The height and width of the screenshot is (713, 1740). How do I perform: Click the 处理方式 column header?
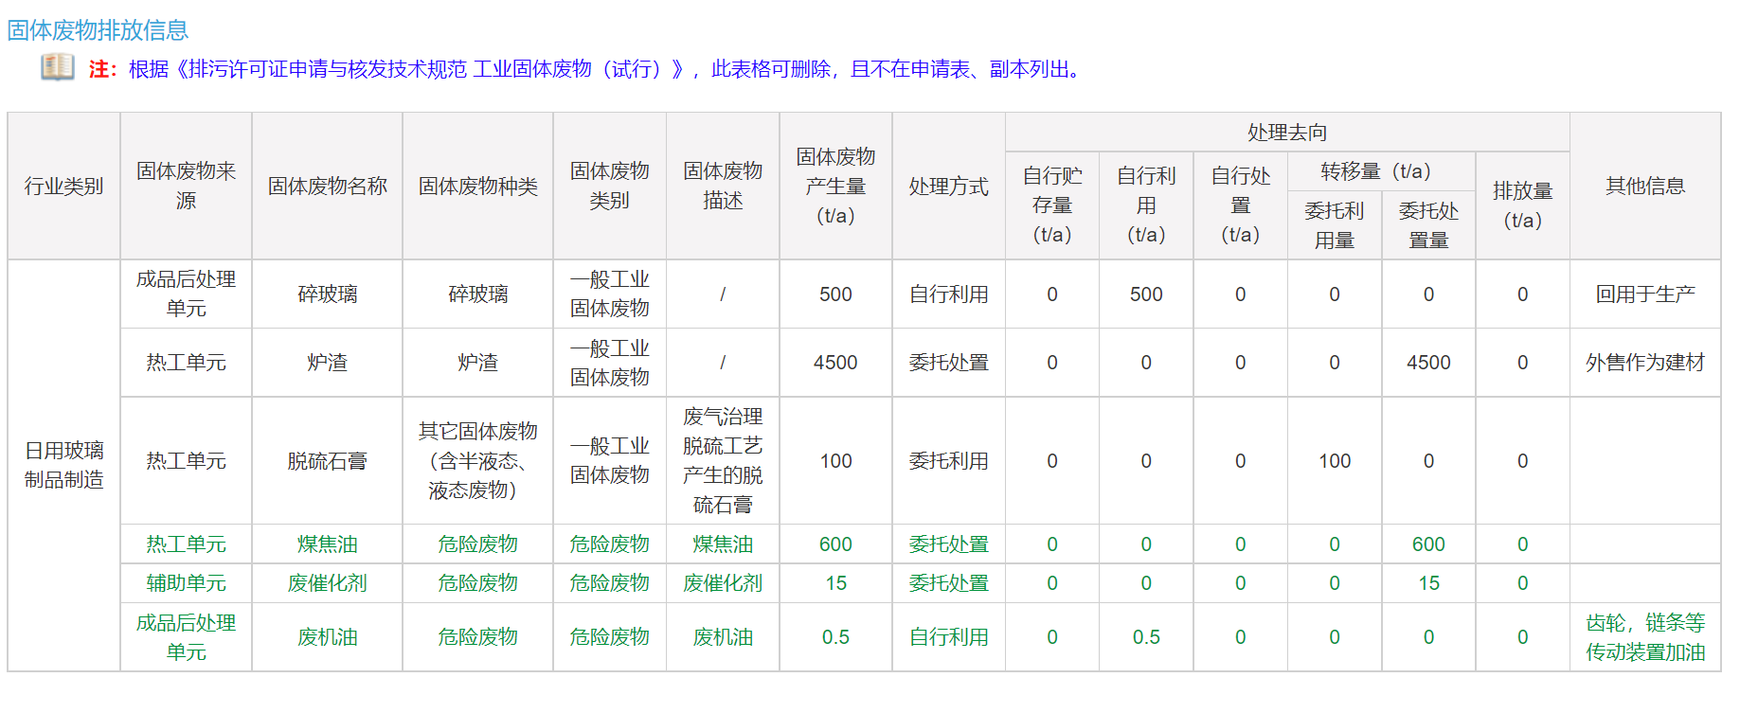pyautogui.click(x=948, y=187)
